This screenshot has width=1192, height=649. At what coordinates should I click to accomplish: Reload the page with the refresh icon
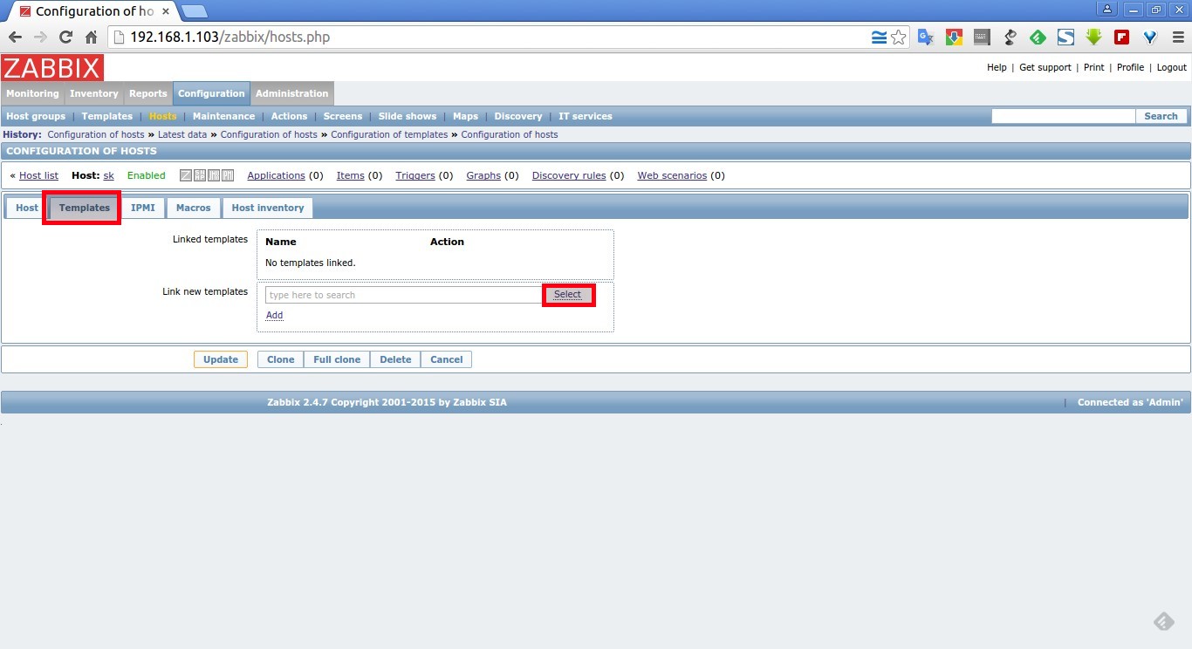point(65,37)
